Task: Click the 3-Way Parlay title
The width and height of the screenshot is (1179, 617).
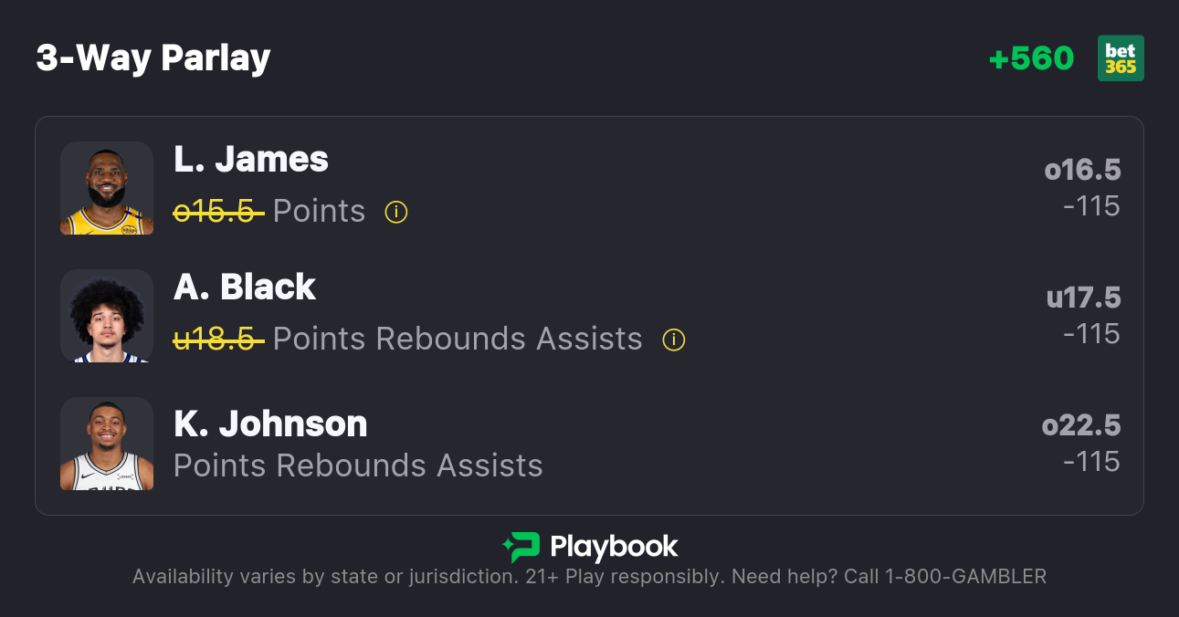Action: pyautogui.click(x=153, y=58)
